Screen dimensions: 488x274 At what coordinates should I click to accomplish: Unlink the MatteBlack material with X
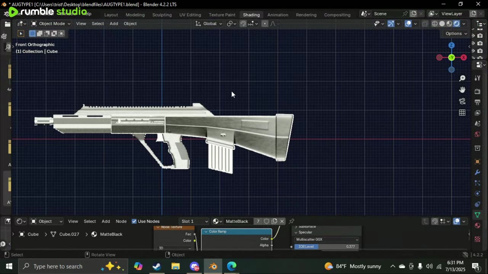pyautogui.click(x=282, y=221)
